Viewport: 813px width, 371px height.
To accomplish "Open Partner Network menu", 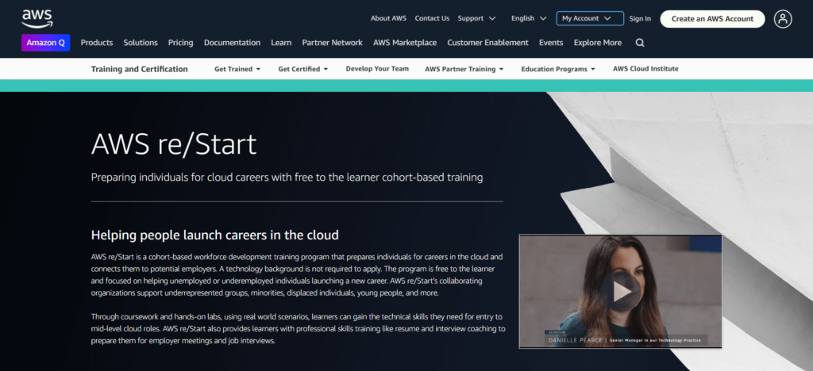I will 333,43.
